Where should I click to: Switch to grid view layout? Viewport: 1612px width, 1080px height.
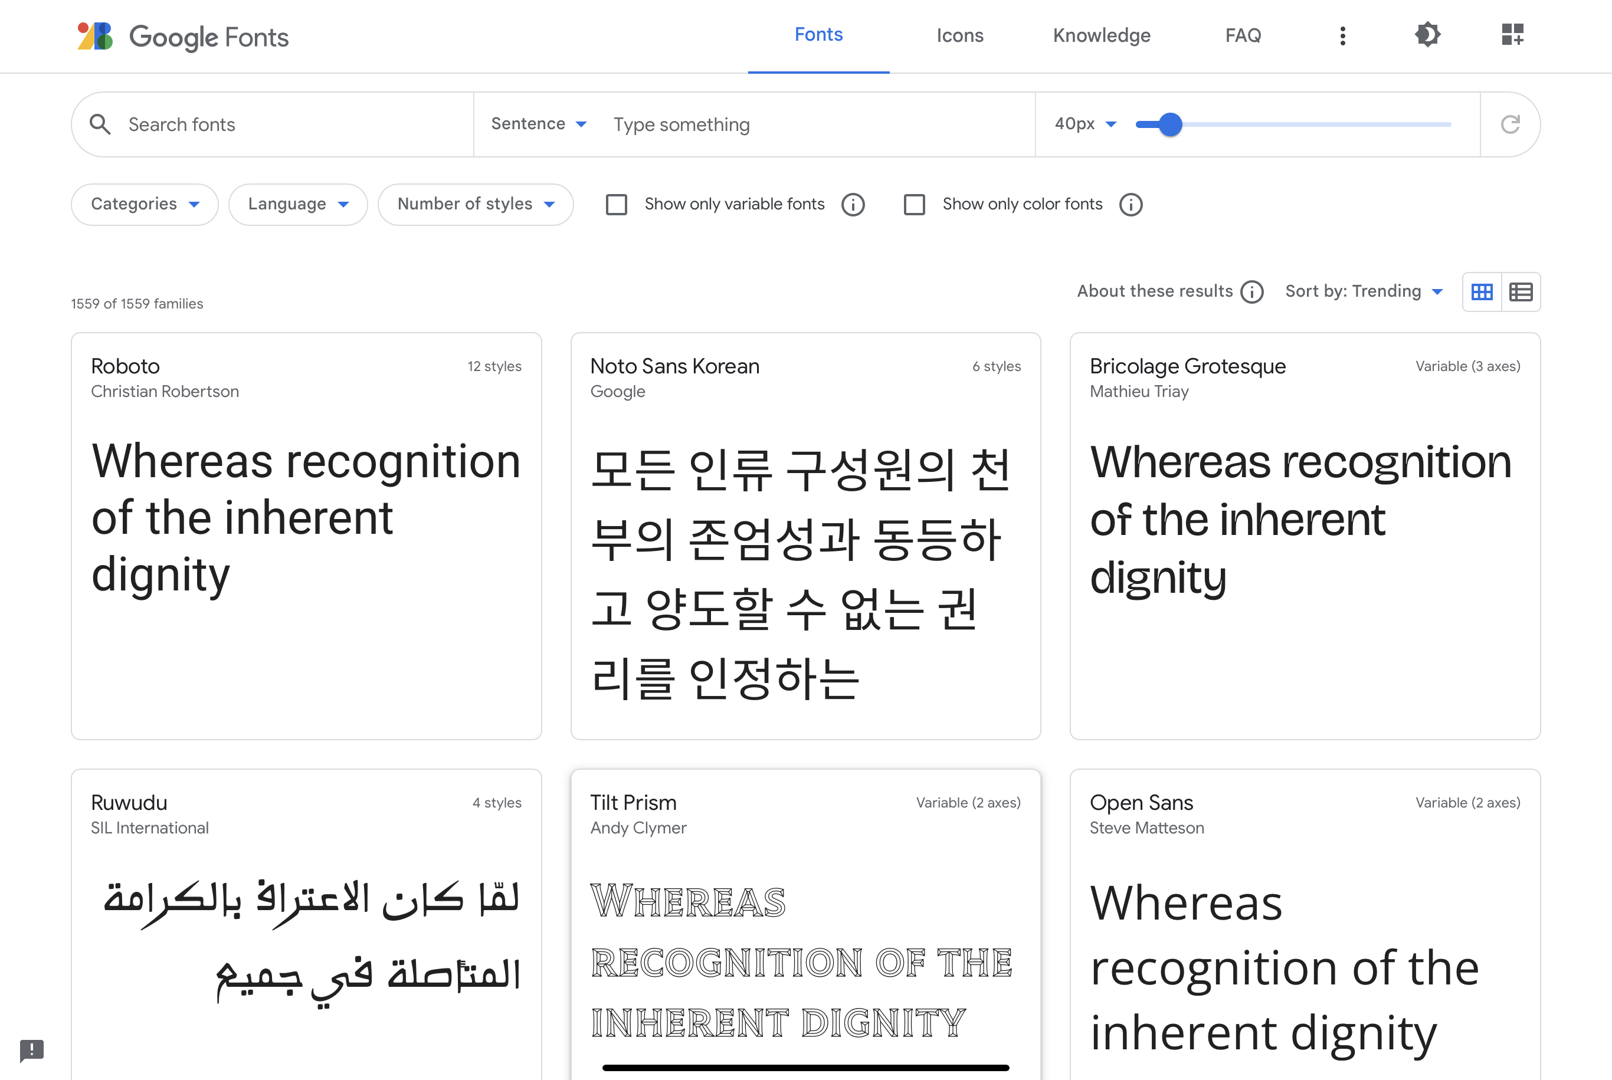click(x=1482, y=292)
